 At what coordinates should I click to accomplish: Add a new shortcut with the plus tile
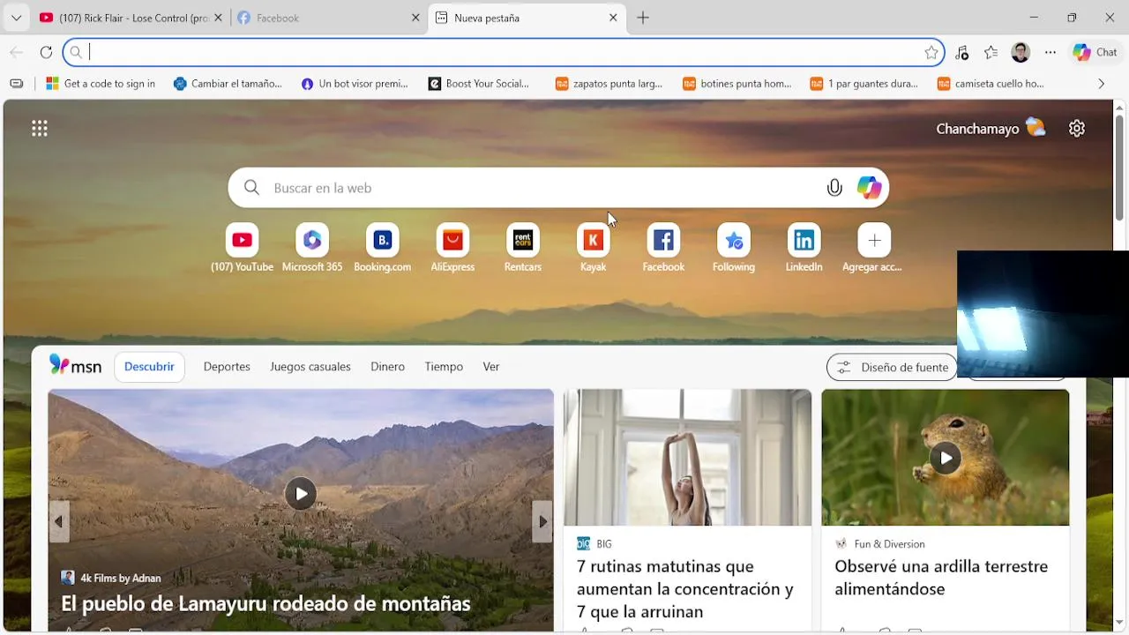(874, 240)
